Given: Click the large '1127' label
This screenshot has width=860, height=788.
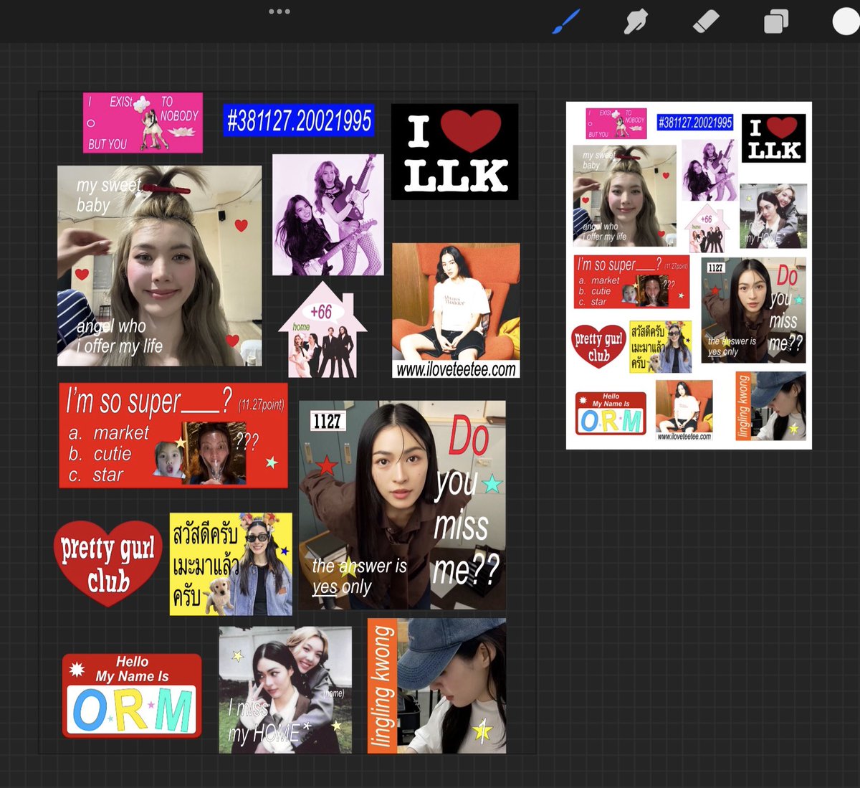Looking at the screenshot, I should pyautogui.click(x=328, y=421).
